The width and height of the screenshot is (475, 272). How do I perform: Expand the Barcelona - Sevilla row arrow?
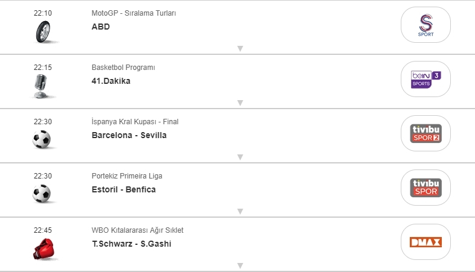(x=240, y=157)
